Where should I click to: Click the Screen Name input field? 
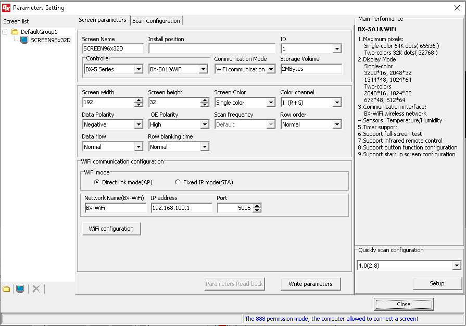coord(113,48)
